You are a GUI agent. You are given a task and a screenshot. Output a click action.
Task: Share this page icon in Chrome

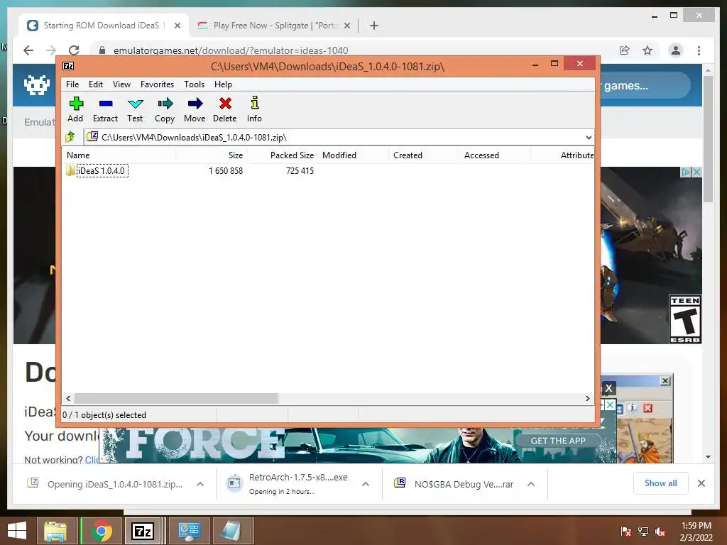625,50
